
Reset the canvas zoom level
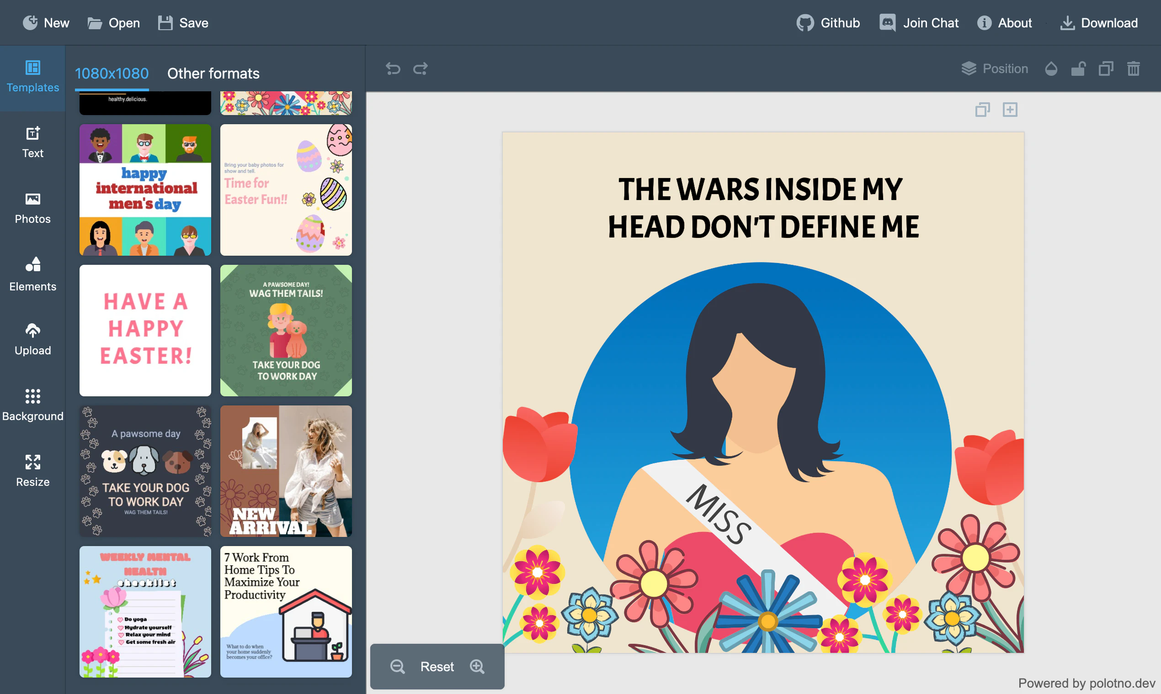pos(437,667)
